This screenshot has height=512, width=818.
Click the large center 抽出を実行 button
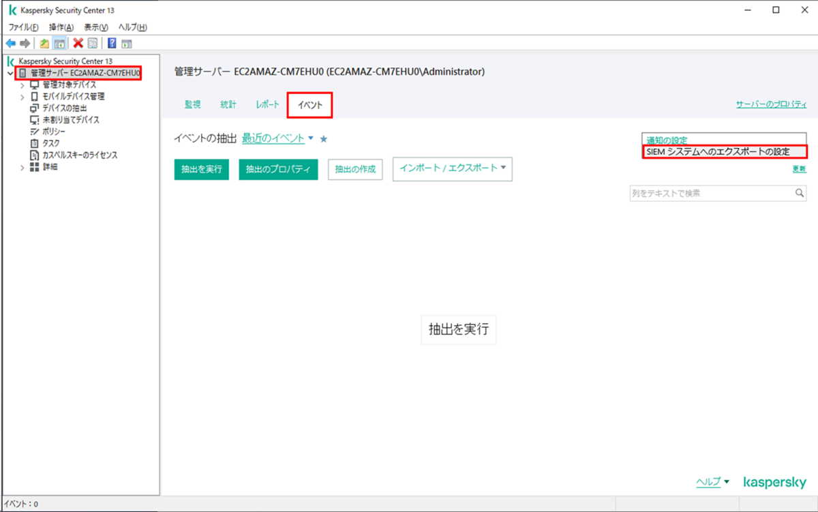point(459,329)
